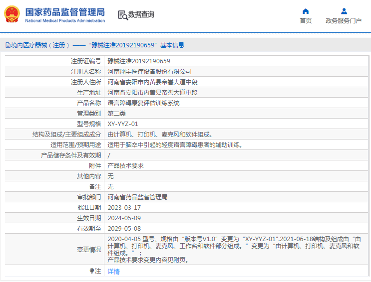This screenshot has width=371, height=282.
Task: Open the 详情 link
Action: [113, 272]
